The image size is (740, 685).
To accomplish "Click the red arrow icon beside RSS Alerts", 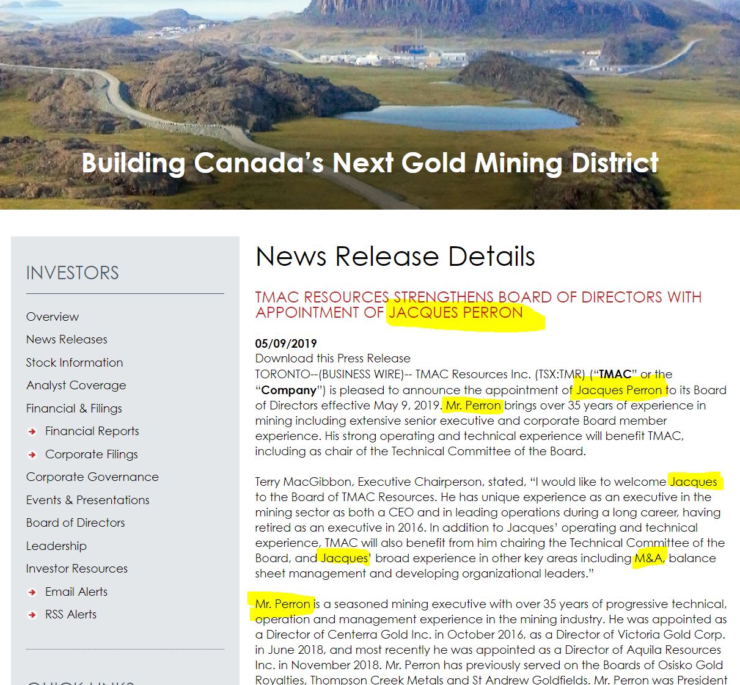I will [32, 615].
